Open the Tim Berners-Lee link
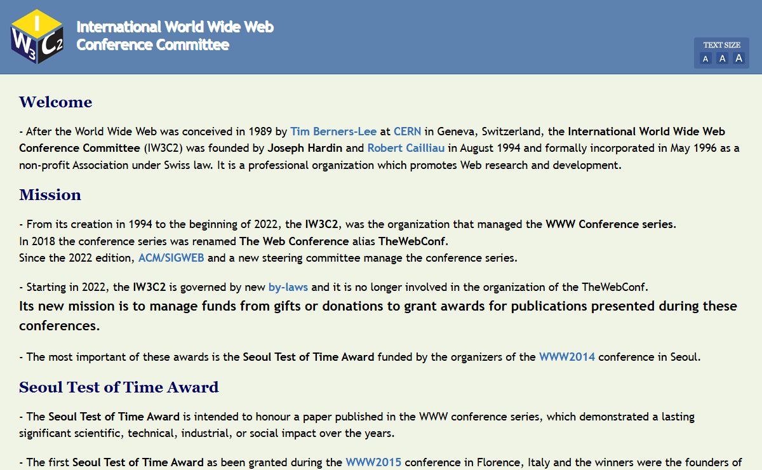This screenshot has width=762, height=470. [x=333, y=131]
